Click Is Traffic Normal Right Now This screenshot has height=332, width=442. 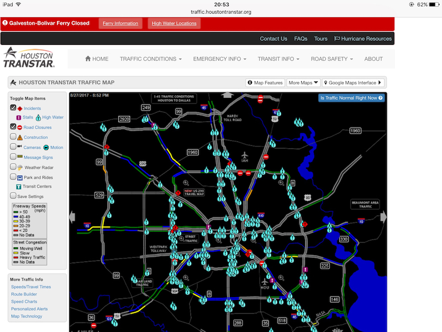tap(351, 98)
